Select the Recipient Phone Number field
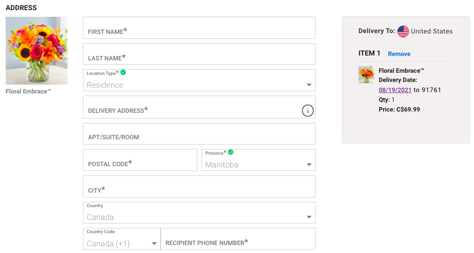Image resolution: width=474 pixels, height=253 pixels. tap(238, 239)
